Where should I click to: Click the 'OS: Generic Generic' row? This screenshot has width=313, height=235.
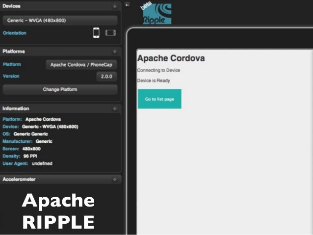tap(25, 134)
